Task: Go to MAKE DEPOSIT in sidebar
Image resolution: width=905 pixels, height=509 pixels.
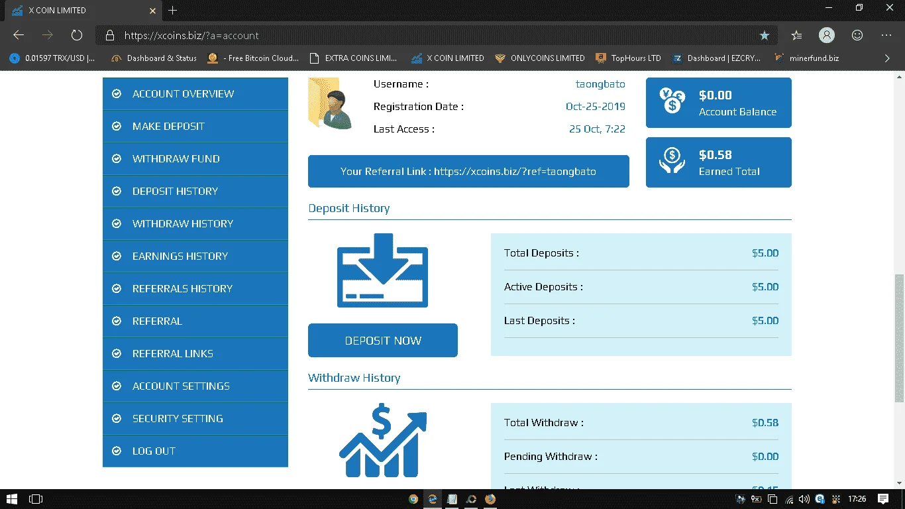Action: [195, 126]
